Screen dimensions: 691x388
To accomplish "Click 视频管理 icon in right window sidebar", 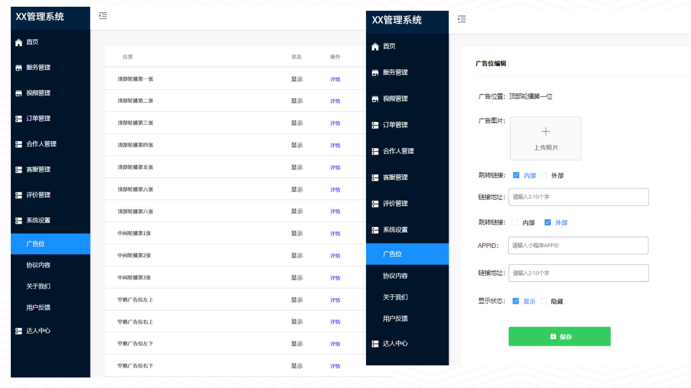I will tap(375, 99).
